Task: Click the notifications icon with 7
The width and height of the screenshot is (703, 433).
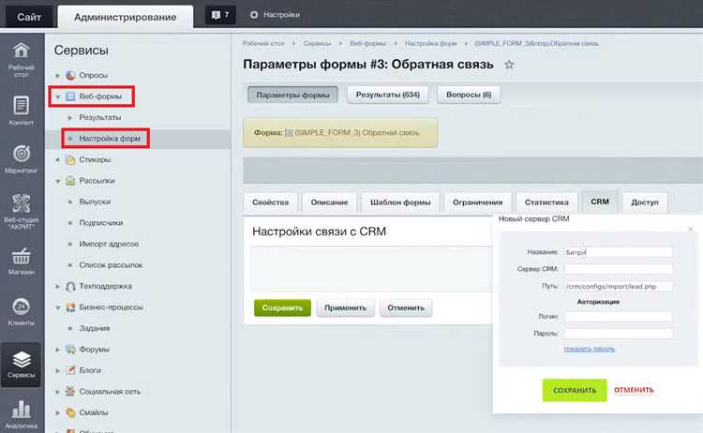Action: click(220, 15)
